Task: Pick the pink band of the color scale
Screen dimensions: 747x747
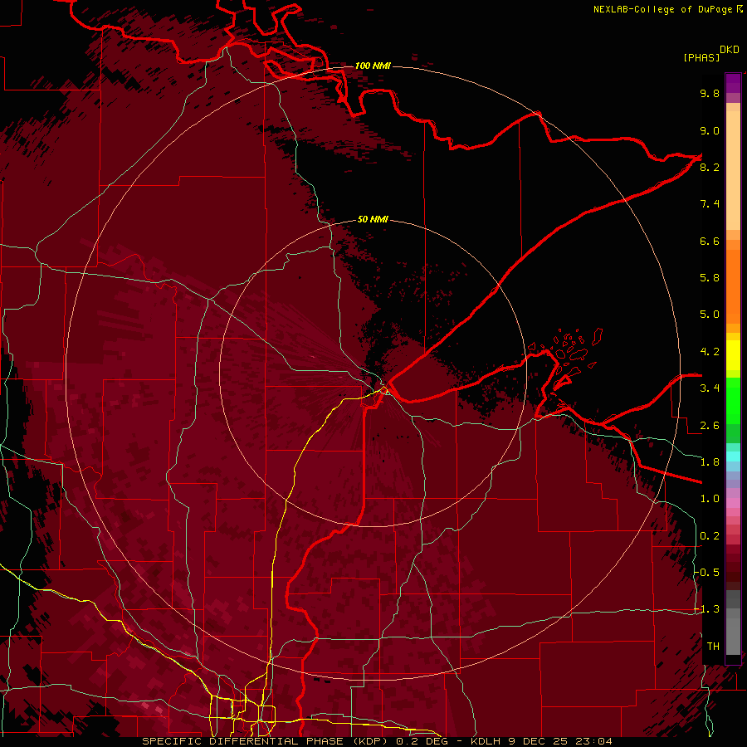Action: point(733,503)
